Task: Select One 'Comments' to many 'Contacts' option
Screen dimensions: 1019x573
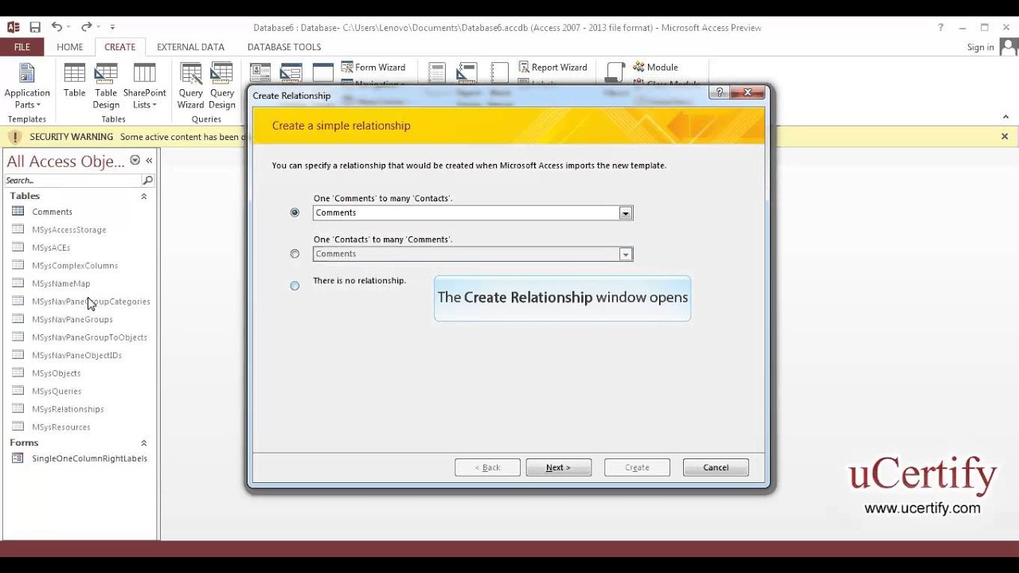Action: click(295, 212)
